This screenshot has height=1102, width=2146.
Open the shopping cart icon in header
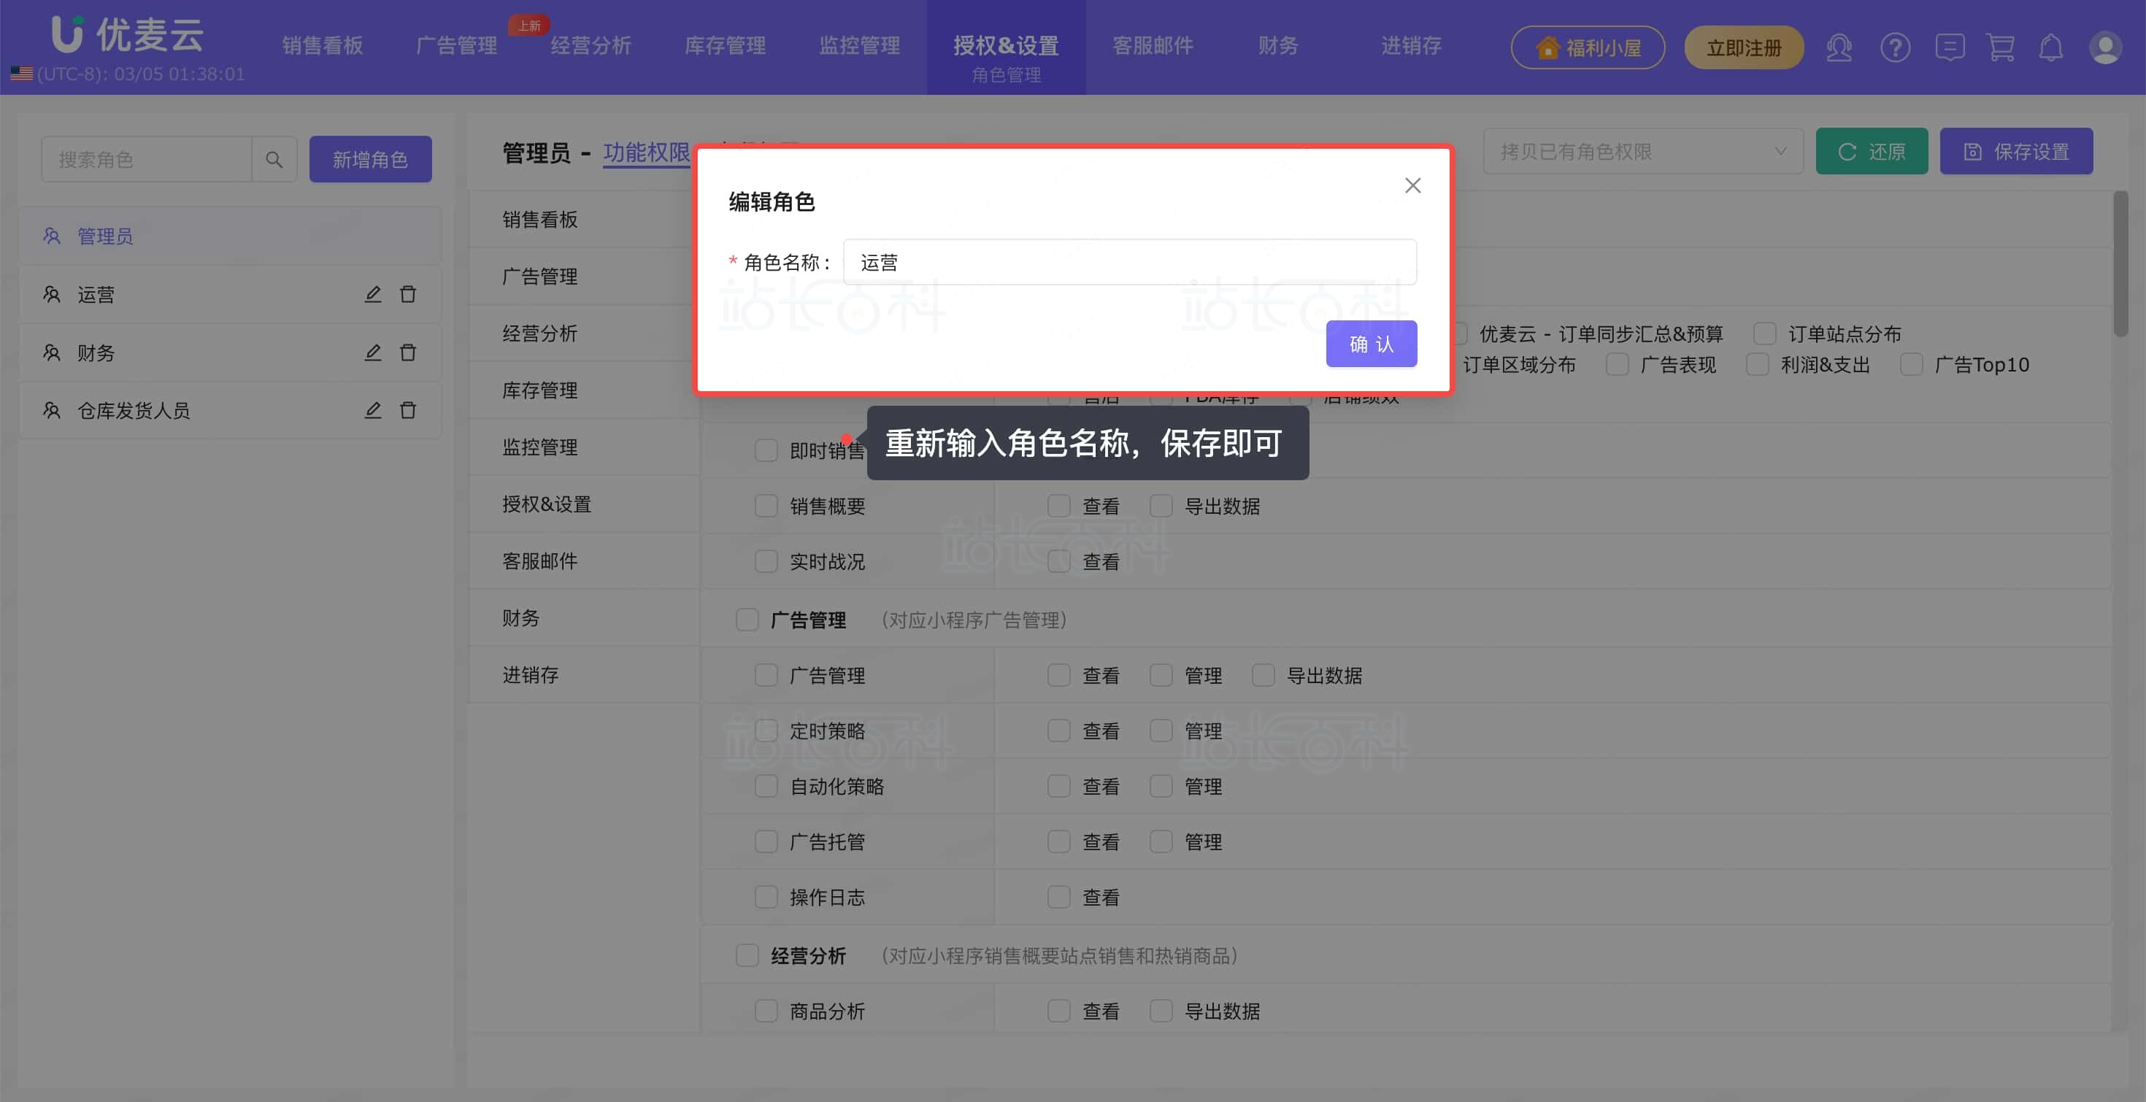coord(2000,47)
